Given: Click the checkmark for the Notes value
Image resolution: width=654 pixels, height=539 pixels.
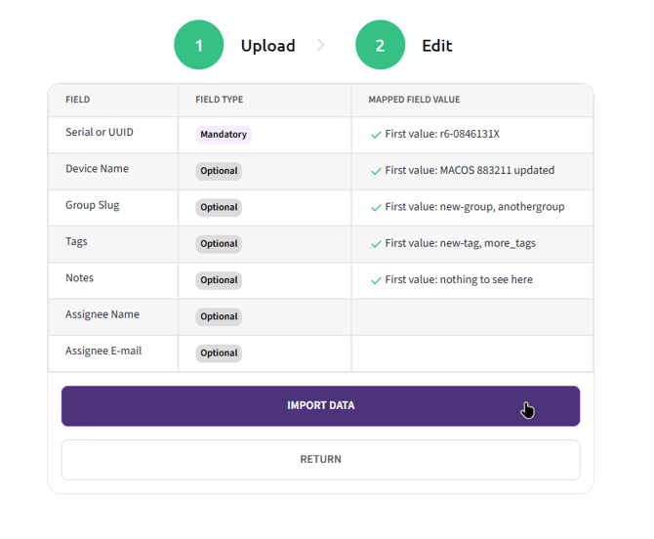Looking at the screenshot, I should coord(376,280).
